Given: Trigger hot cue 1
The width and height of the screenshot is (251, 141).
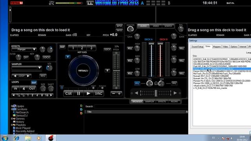Looking at the screenshot, I should tap(73, 48).
